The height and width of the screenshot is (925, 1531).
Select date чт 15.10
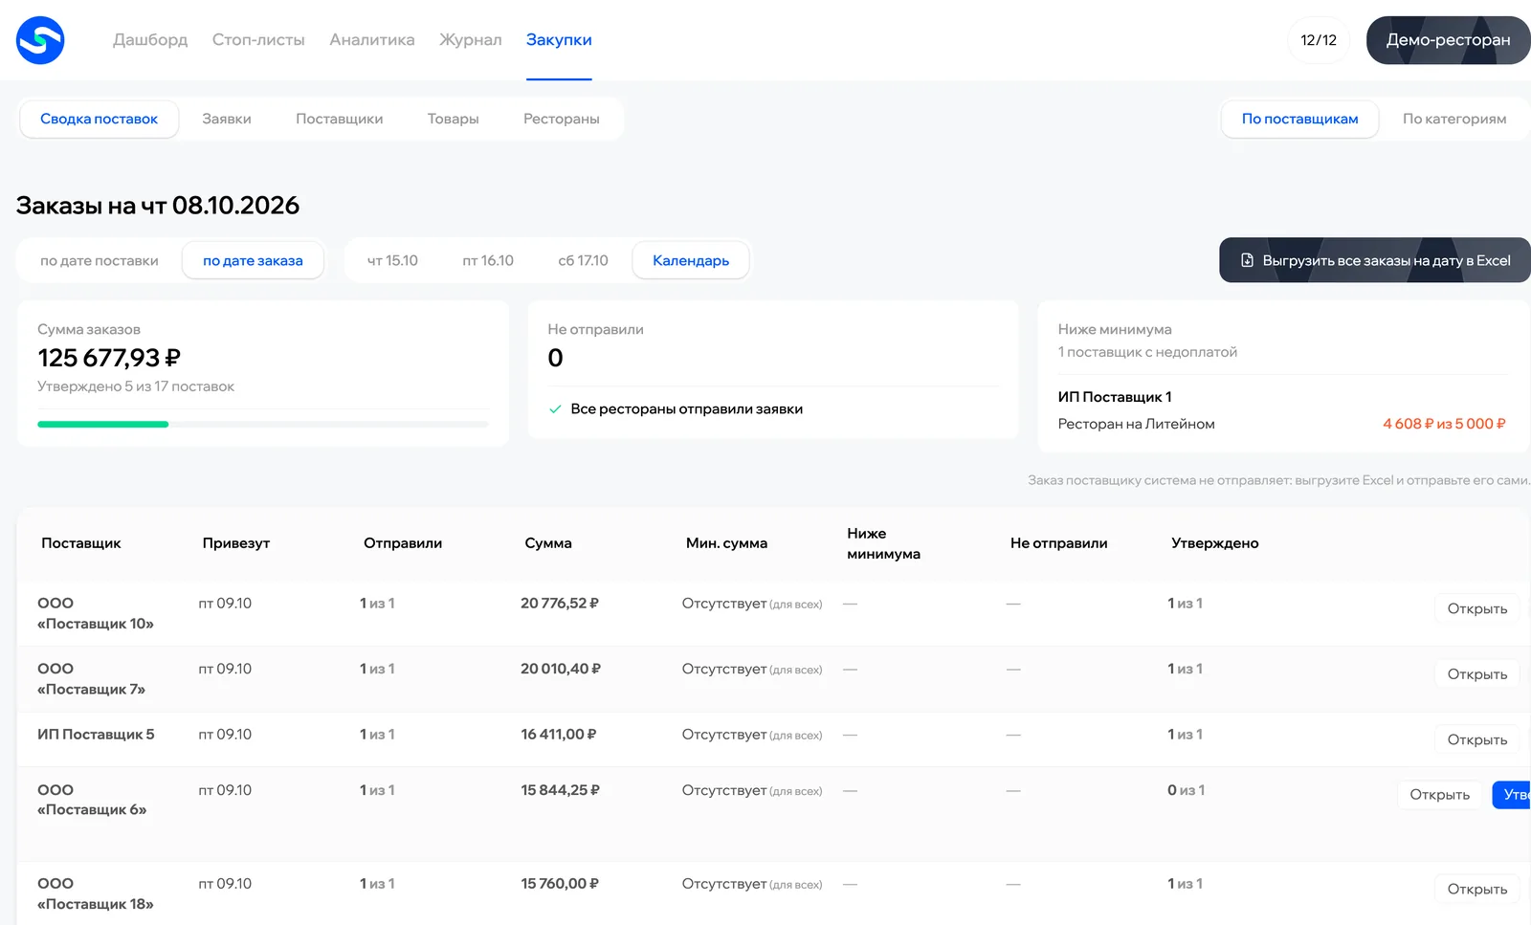pos(392,261)
